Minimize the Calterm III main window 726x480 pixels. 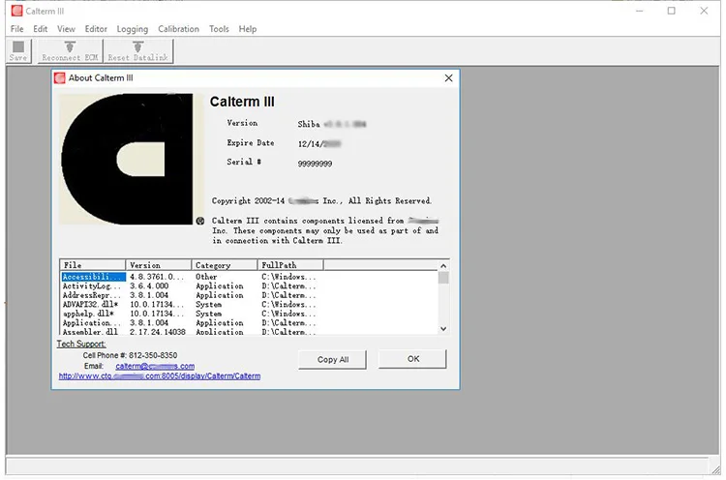[x=640, y=11]
